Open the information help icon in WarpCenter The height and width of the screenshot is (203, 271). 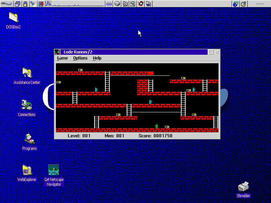click(x=236, y=4)
